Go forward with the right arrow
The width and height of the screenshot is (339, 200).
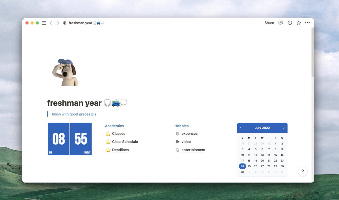coord(57,23)
